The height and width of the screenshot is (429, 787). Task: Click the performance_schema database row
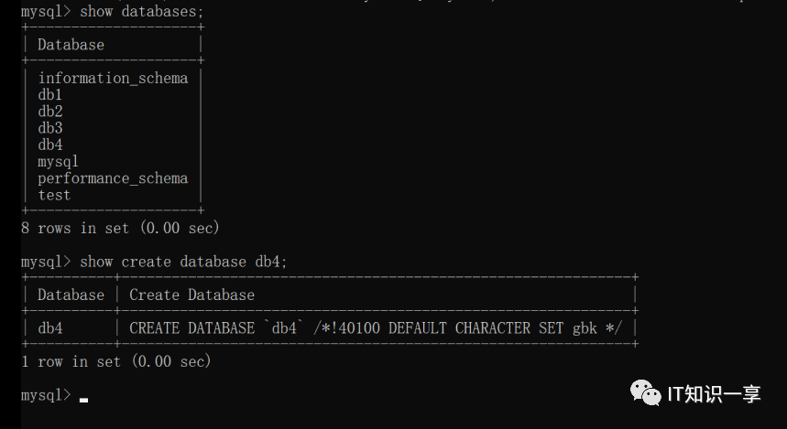pos(113,178)
